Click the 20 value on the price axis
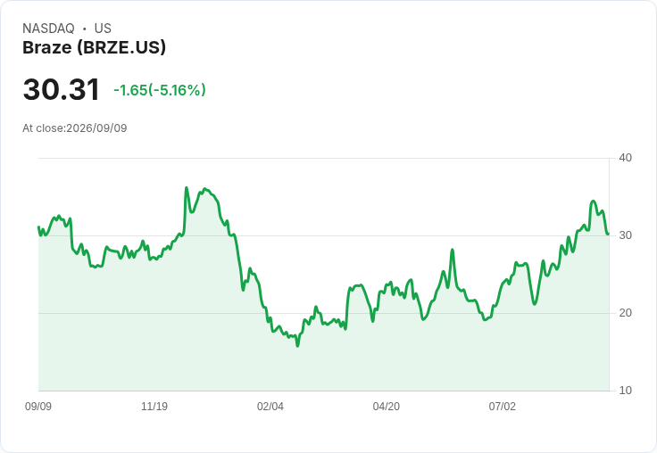657x453 pixels. pos(625,313)
